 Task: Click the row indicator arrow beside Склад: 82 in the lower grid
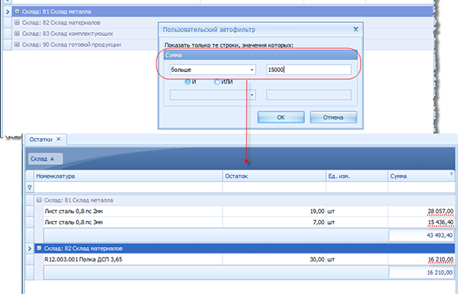click(30, 248)
